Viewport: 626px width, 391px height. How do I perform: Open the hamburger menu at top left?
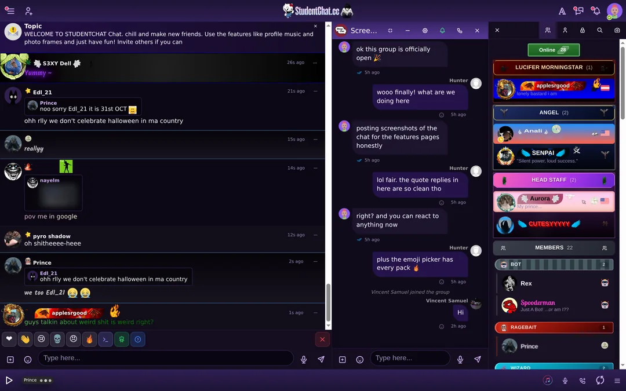click(10, 11)
